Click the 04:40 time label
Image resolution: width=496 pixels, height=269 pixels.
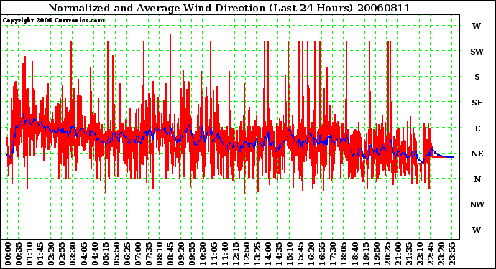pos(94,254)
